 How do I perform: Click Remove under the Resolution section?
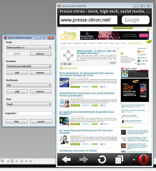(x=40, y=73)
